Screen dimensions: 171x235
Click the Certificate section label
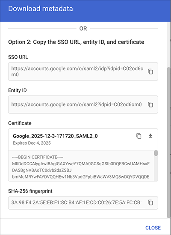pyautogui.click(x=20, y=123)
